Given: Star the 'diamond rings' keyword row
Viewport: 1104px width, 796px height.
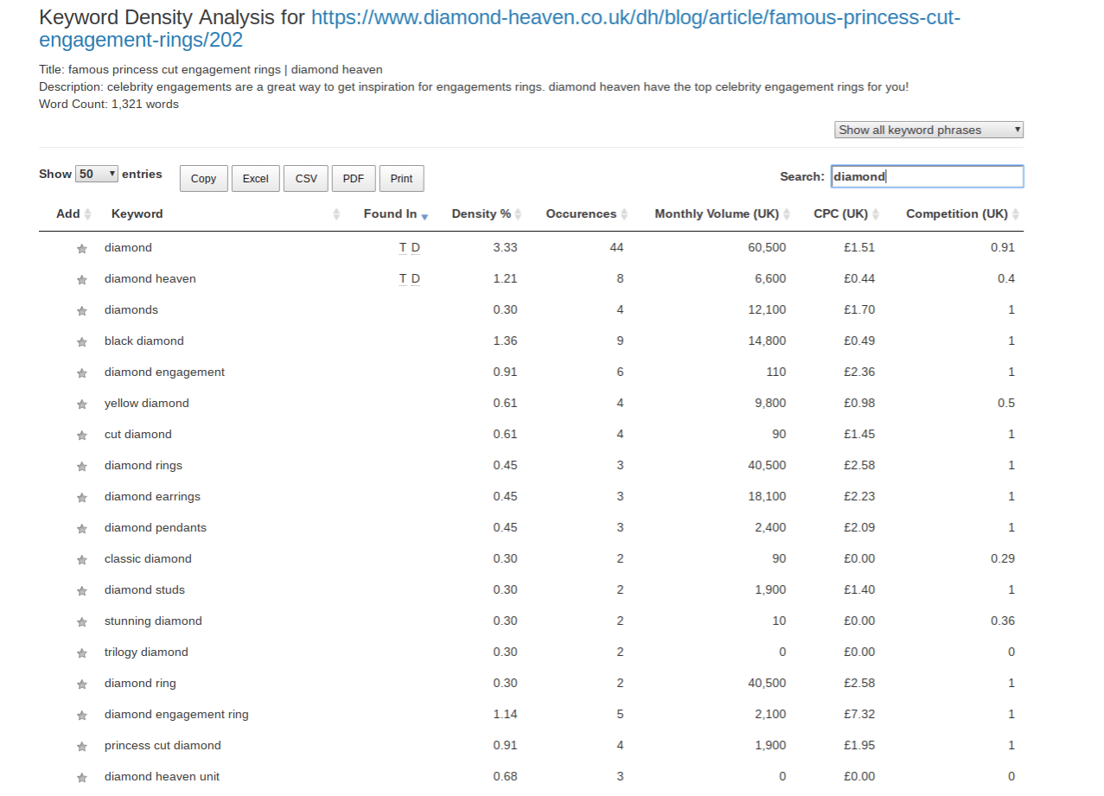Looking at the screenshot, I should click(82, 467).
